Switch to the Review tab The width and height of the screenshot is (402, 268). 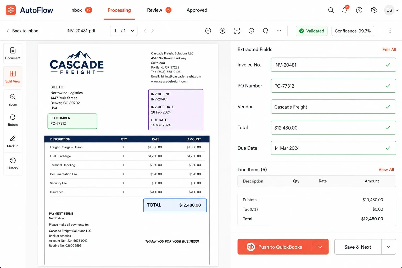pos(159,10)
